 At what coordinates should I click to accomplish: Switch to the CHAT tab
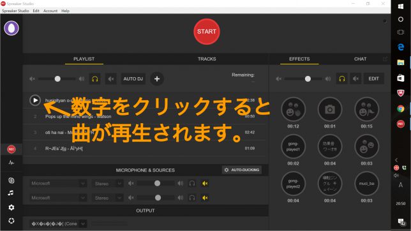pyautogui.click(x=360, y=59)
